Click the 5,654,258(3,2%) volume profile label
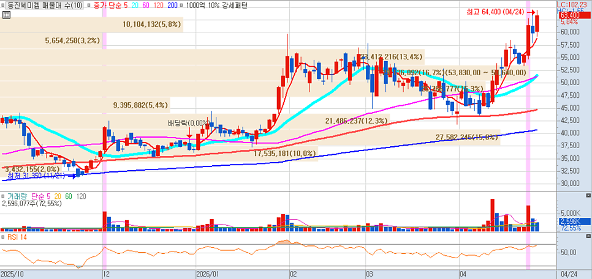The width and height of the screenshot is (592, 279). point(72,40)
